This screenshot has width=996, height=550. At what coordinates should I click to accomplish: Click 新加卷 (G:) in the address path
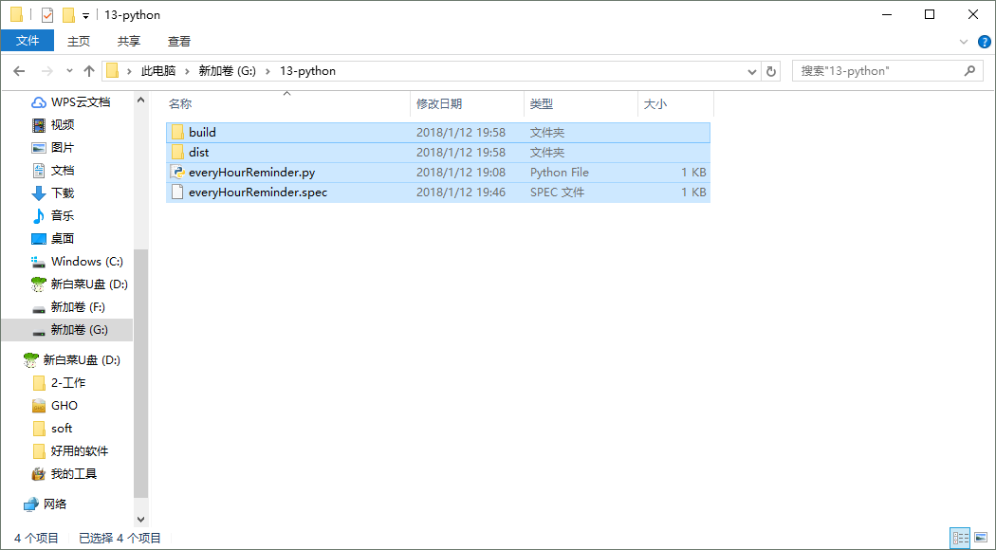(228, 71)
